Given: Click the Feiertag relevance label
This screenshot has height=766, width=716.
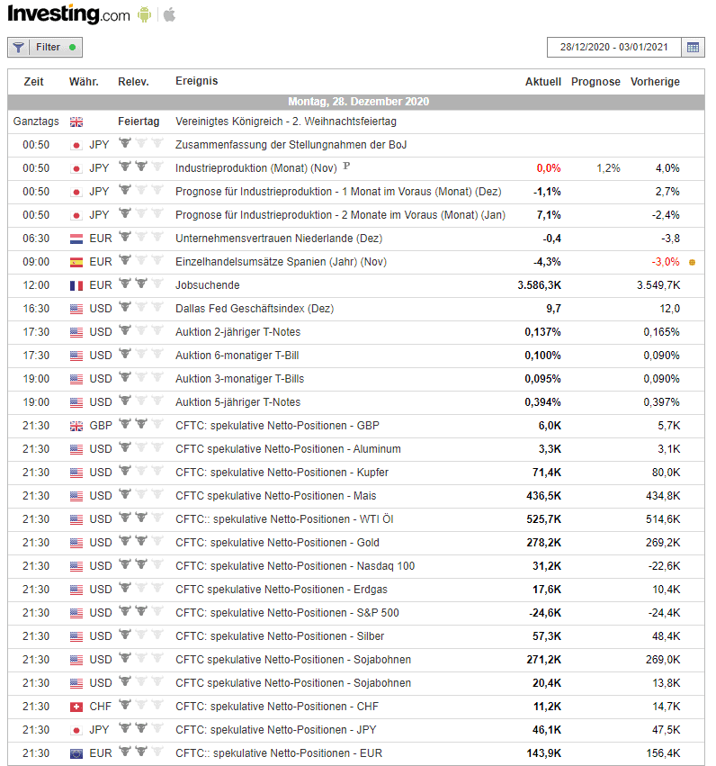Looking at the screenshot, I should [x=139, y=122].
